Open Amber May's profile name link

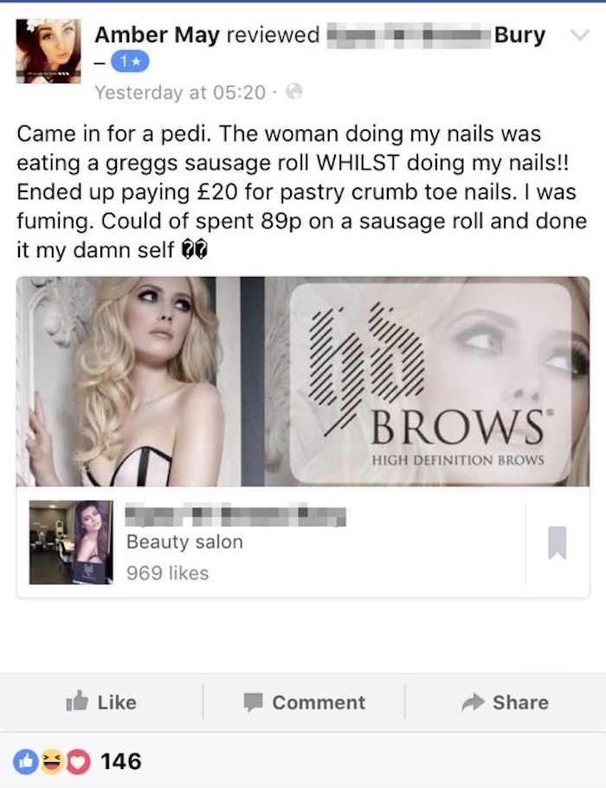point(157,35)
